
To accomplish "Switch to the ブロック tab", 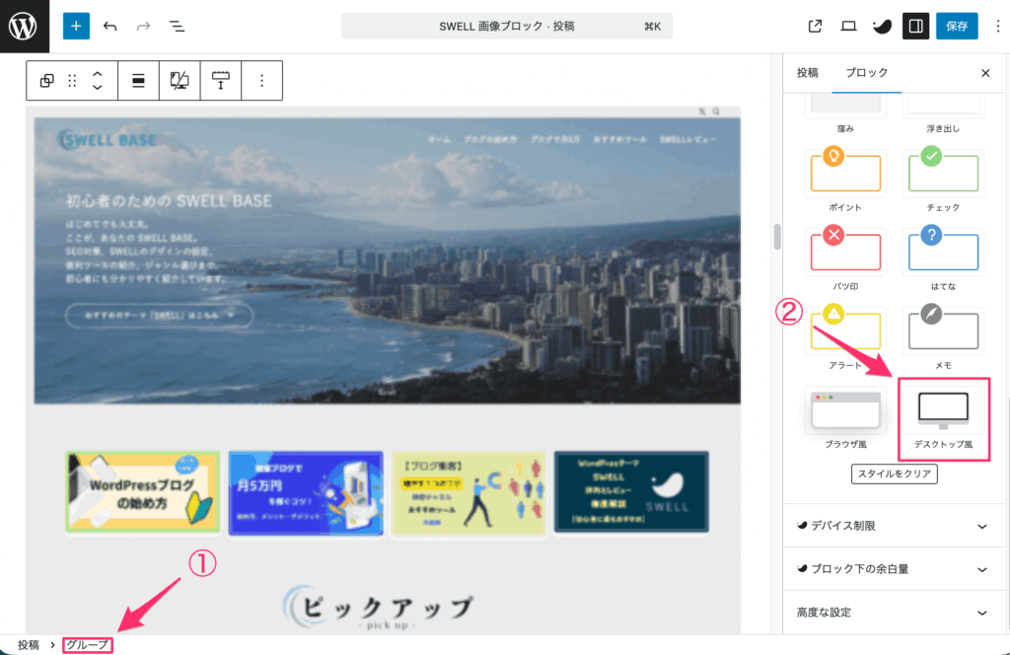I will (x=866, y=72).
